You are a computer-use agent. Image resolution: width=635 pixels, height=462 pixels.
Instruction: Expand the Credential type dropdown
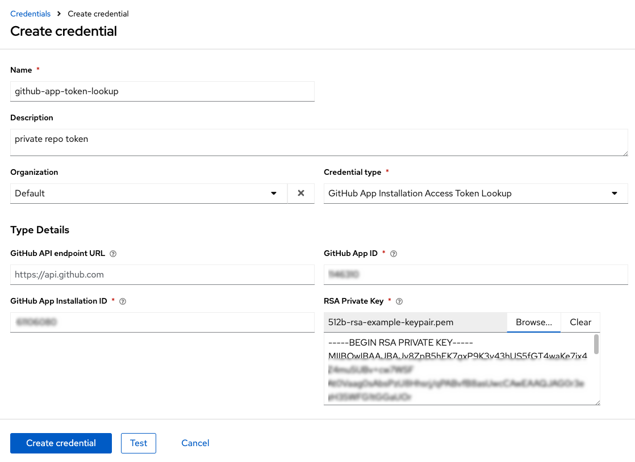point(475,194)
